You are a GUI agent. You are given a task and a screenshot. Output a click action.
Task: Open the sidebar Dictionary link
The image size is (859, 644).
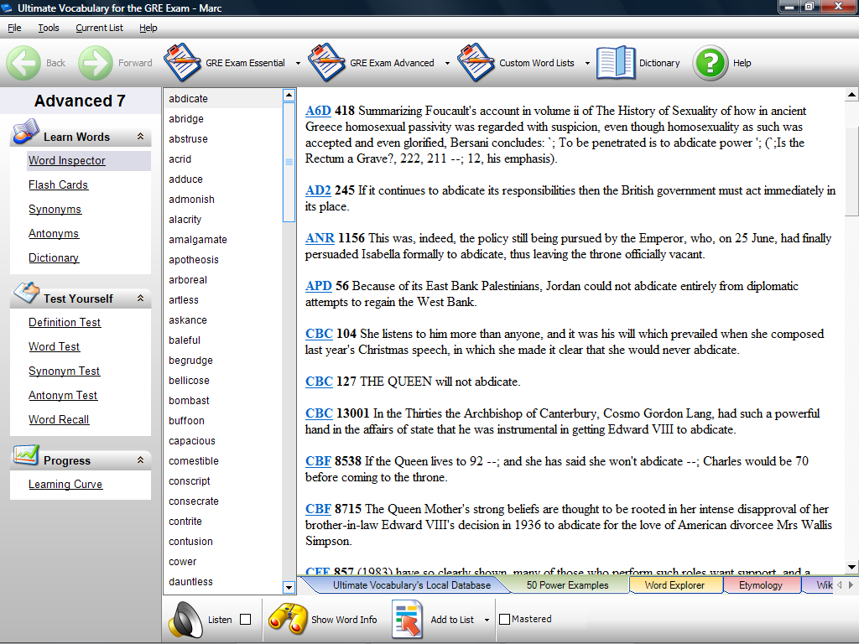pos(54,257)
